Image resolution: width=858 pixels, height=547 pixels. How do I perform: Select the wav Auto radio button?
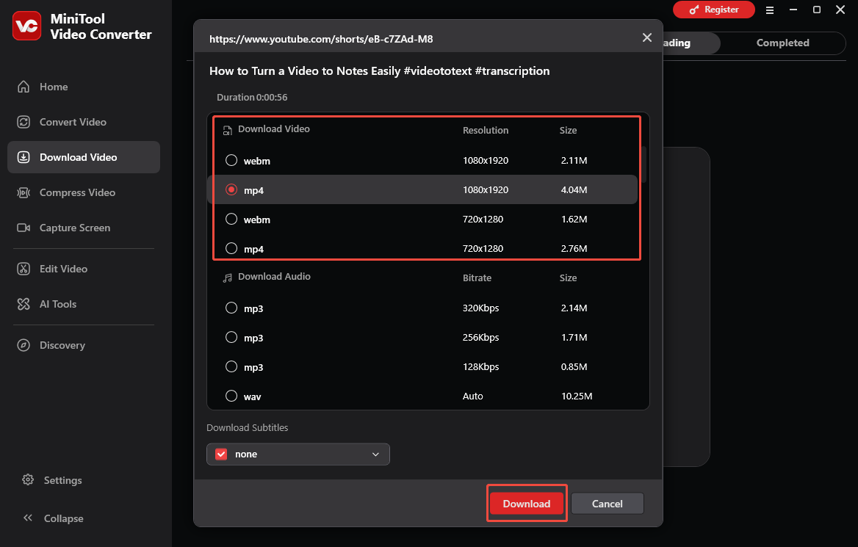pos(231,396)
